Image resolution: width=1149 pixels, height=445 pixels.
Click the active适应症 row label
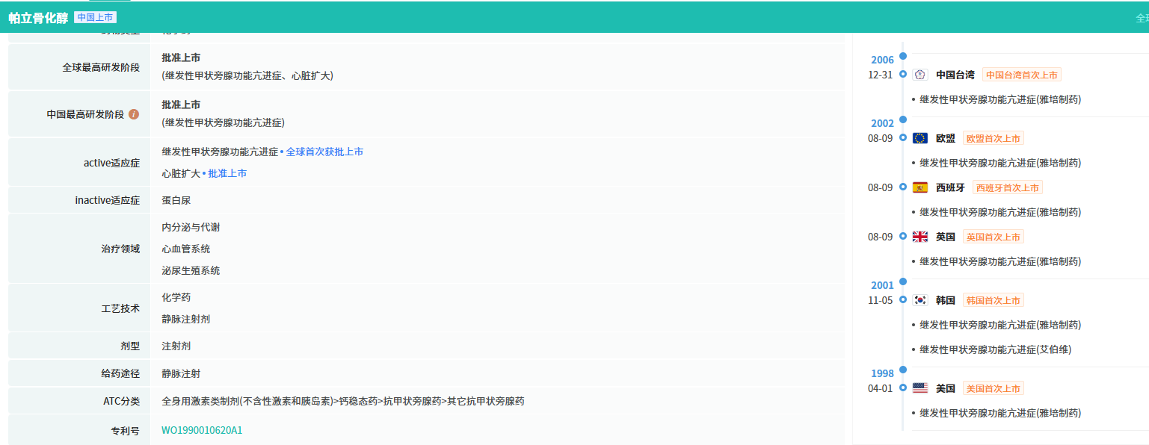[111, 162]
